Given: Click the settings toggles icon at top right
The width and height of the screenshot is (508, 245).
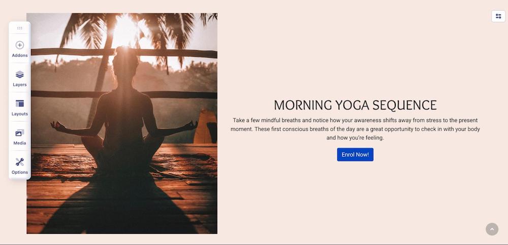Looking at the screenshot, I should point(498,16).
